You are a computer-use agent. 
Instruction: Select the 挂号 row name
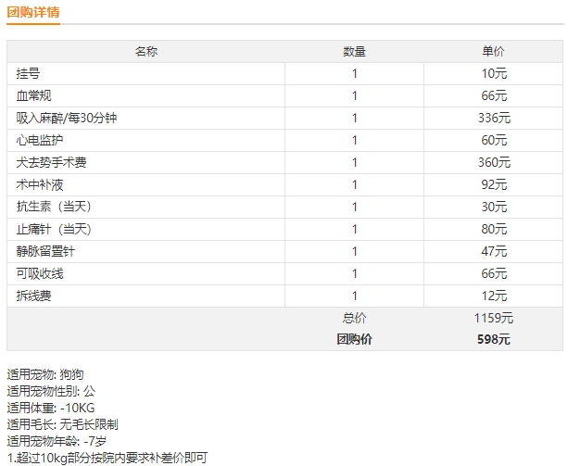28,73
